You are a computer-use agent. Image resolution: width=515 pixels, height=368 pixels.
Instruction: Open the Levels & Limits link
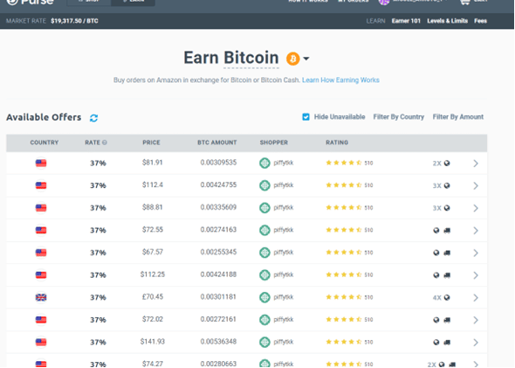pos(447,21)
